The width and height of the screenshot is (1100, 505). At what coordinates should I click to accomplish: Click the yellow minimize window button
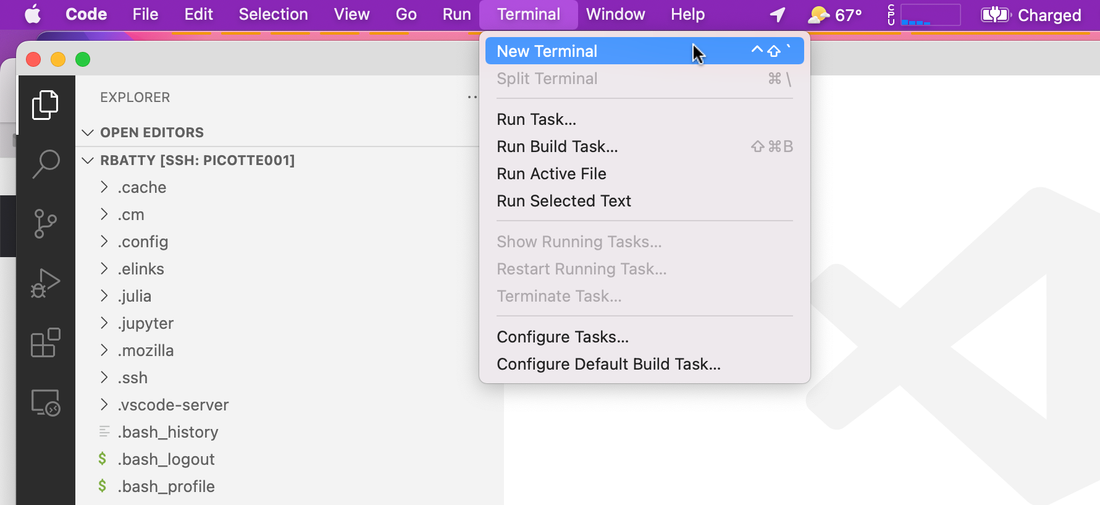58,59
